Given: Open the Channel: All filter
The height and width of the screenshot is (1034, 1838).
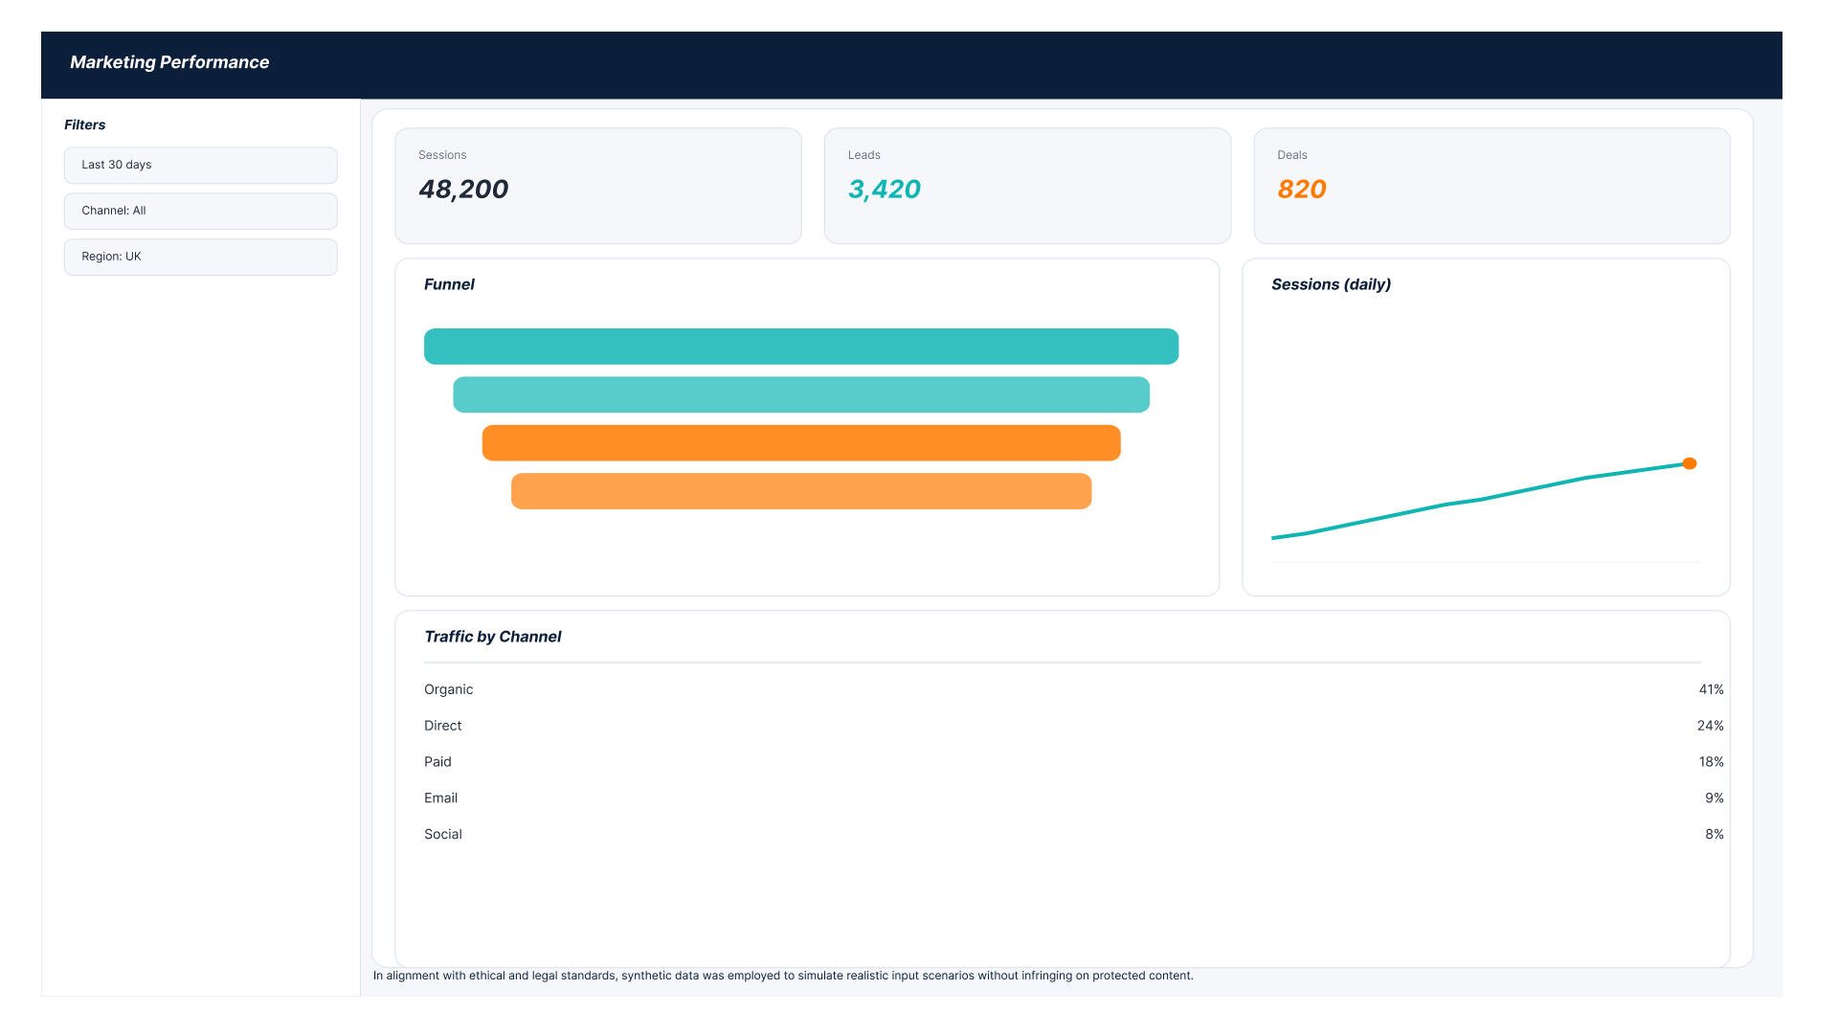Looking at the screenshot, I should pyautogui.click(x=200, y=211).
